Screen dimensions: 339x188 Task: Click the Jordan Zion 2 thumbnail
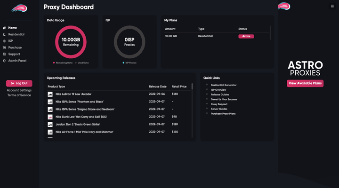(50, 125)
